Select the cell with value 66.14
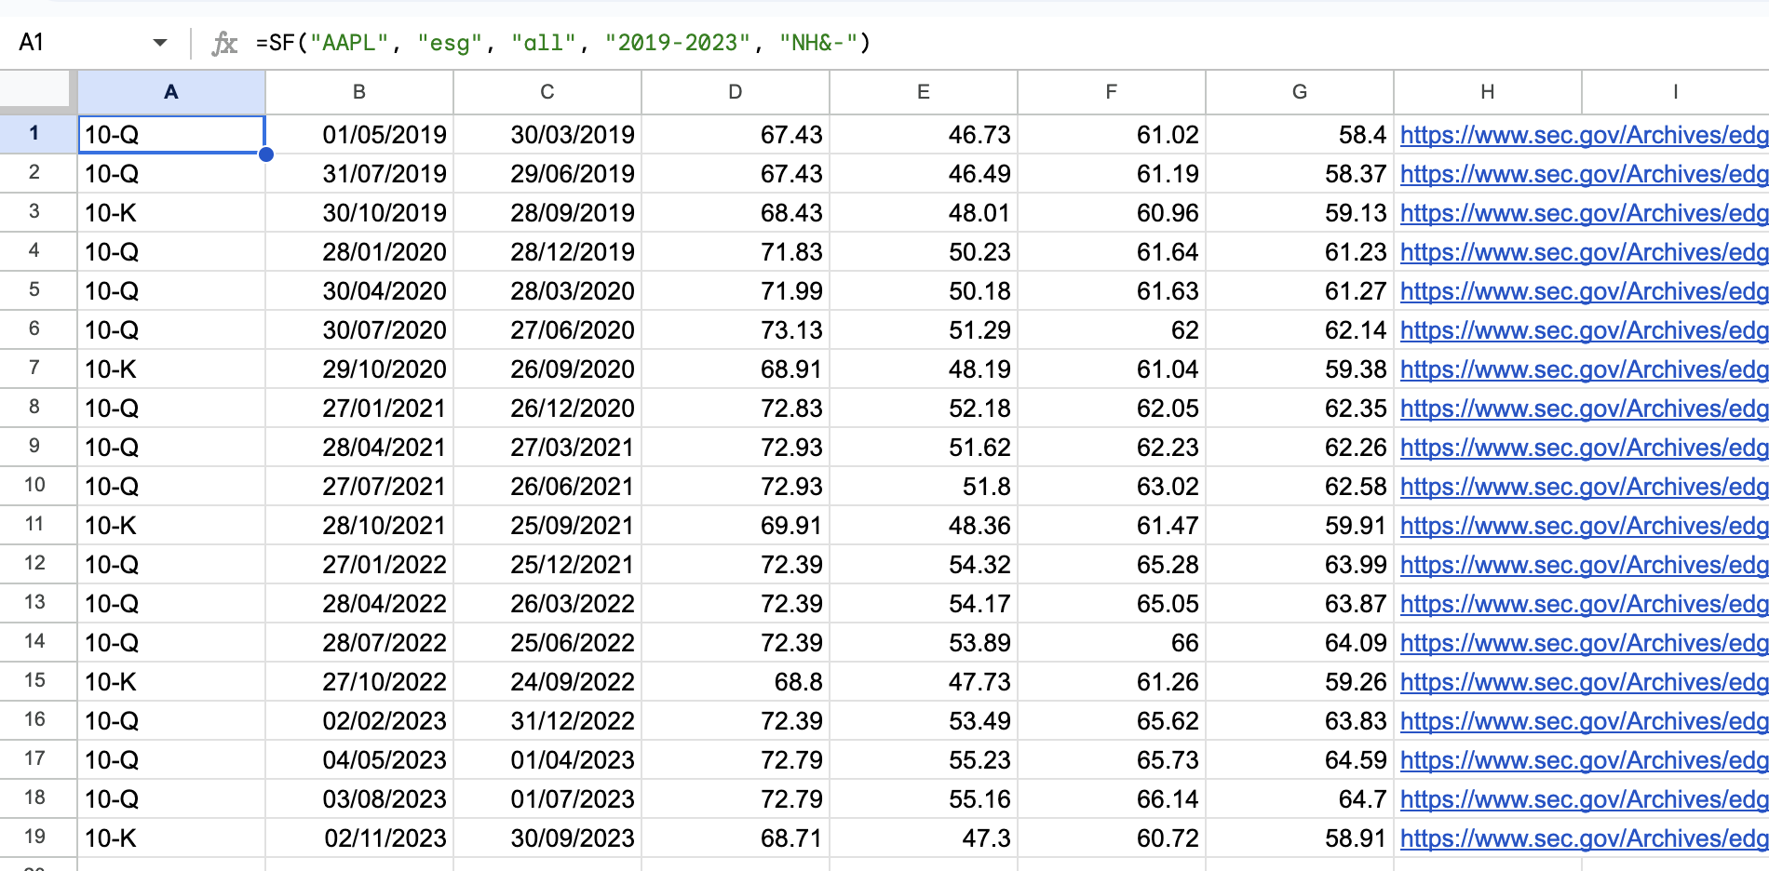 [1112, 798]
